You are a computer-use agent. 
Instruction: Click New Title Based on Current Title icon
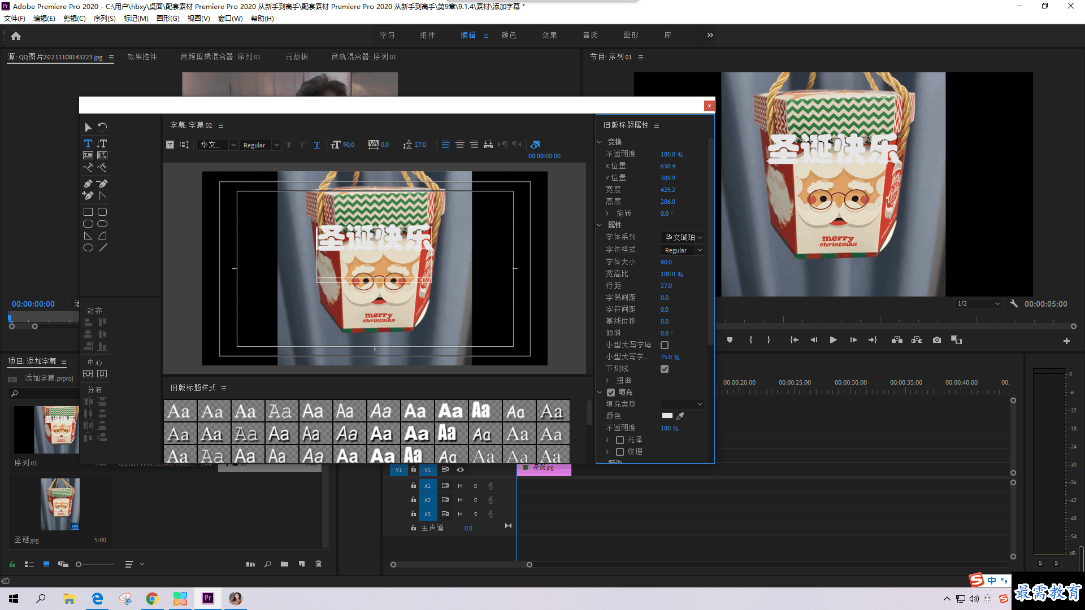(x=170, y=145)
